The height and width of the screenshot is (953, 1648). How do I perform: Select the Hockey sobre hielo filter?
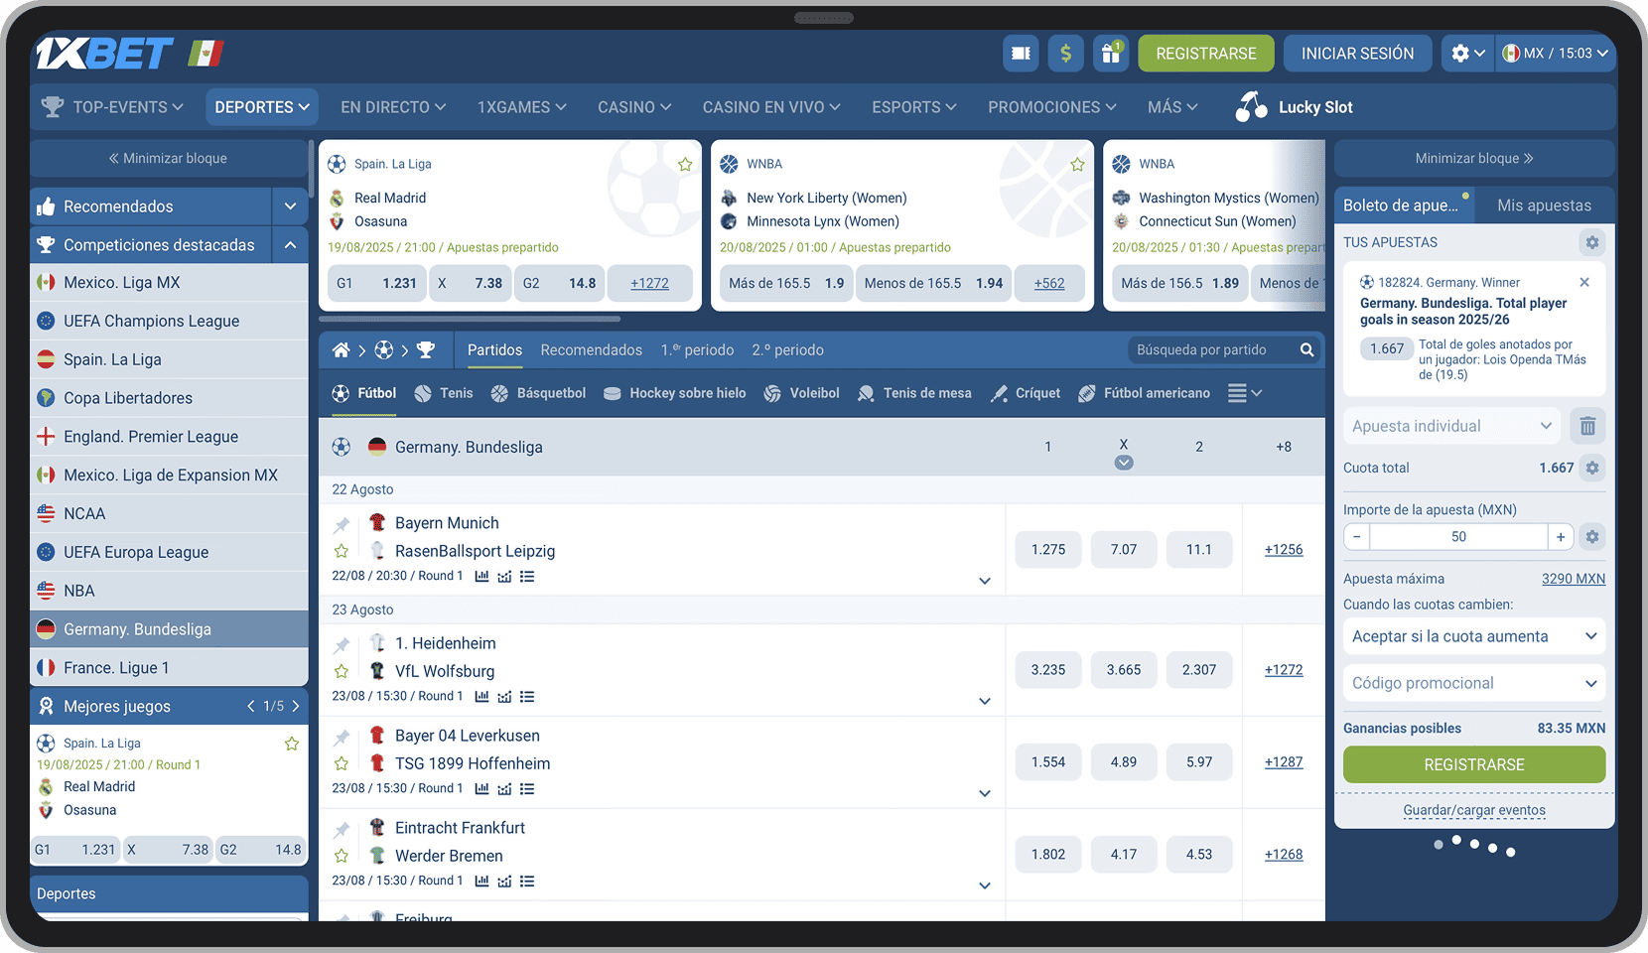click(674, 393)
